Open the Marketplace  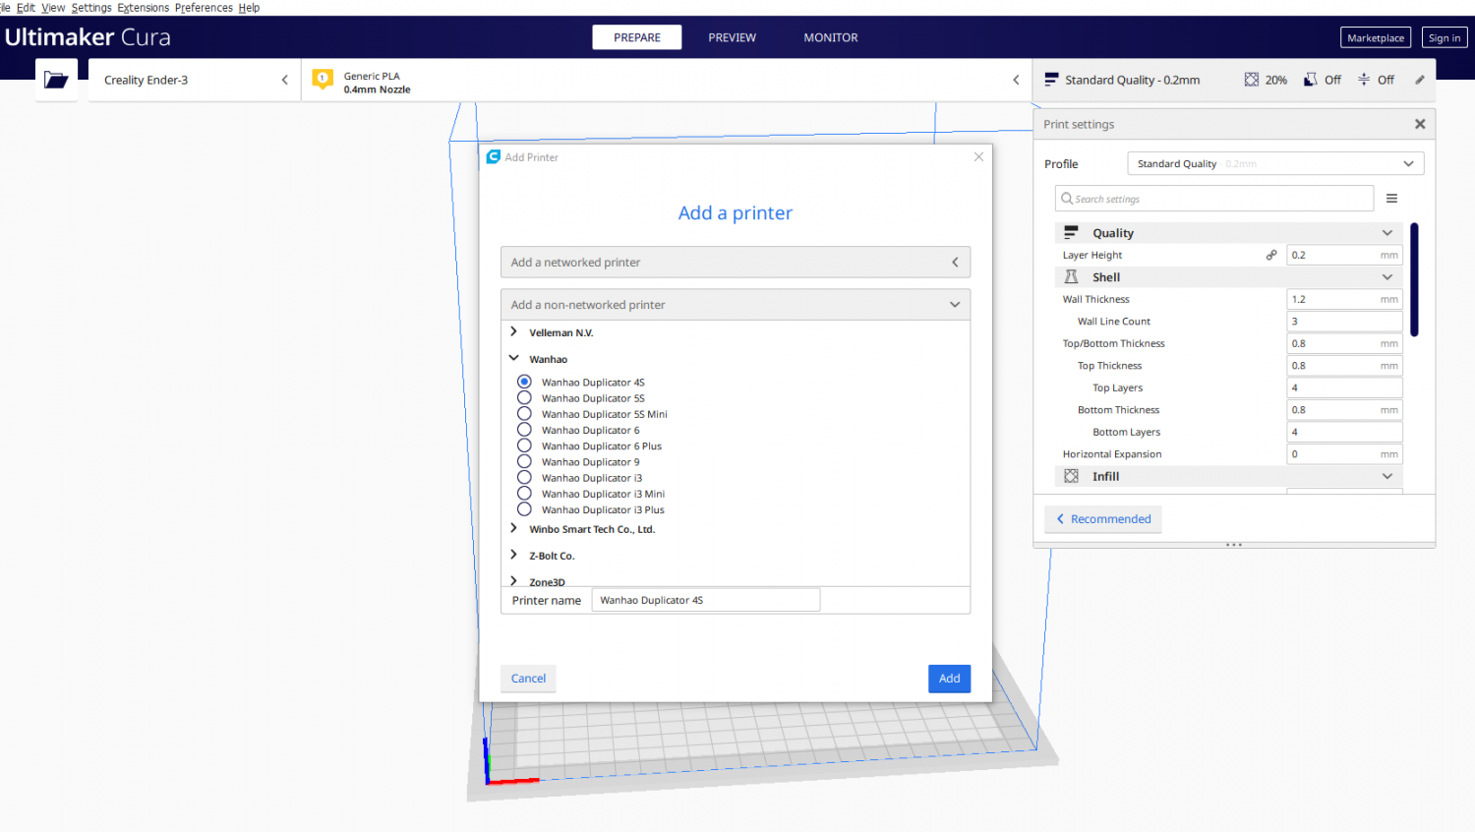1376,37
